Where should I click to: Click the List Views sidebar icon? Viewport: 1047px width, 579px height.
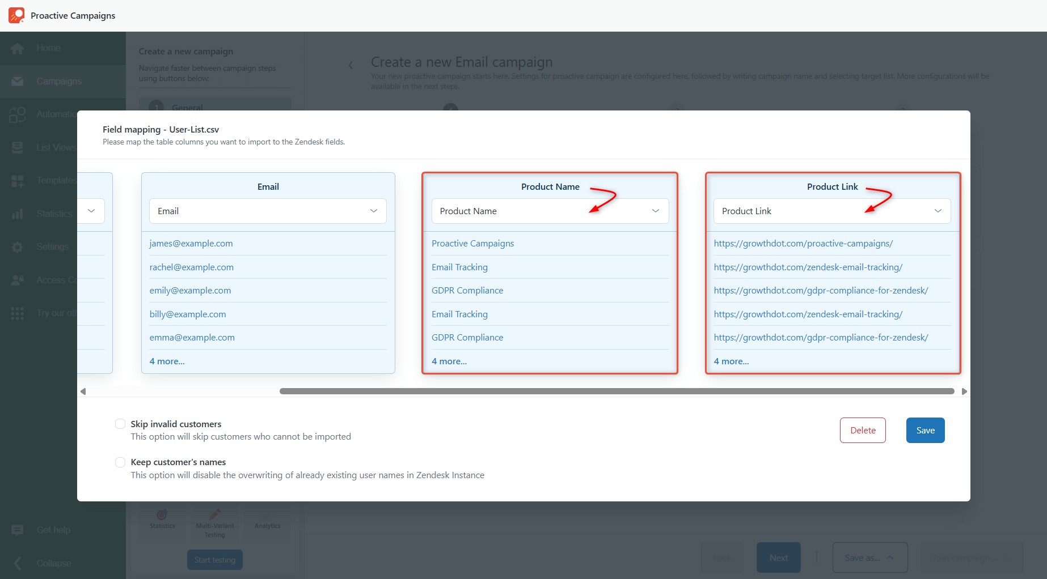click(x=18, y=148)
